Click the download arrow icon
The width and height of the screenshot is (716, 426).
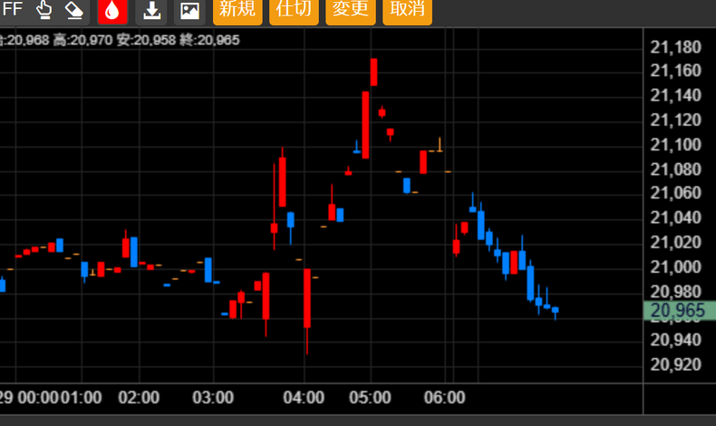(x=151, y=11)
